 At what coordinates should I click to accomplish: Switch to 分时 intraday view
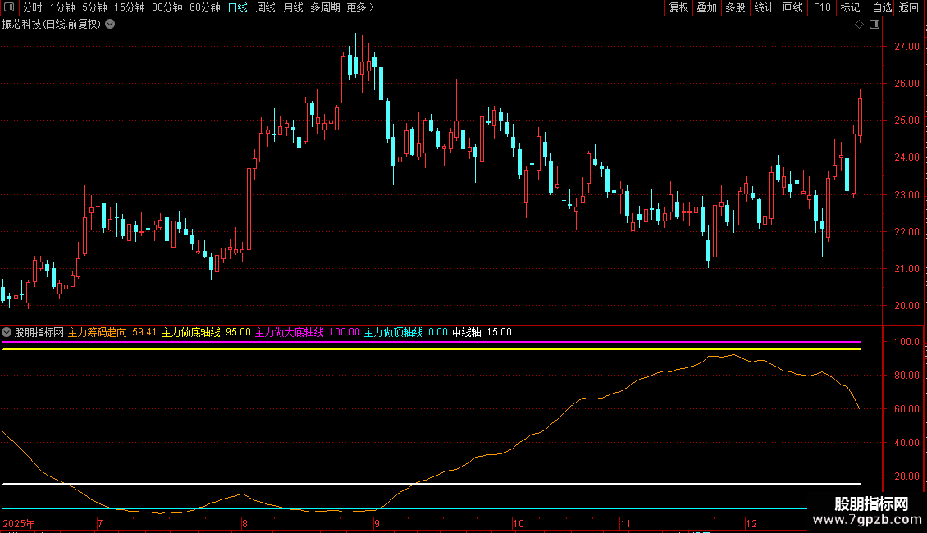click(x=33, y=7)
